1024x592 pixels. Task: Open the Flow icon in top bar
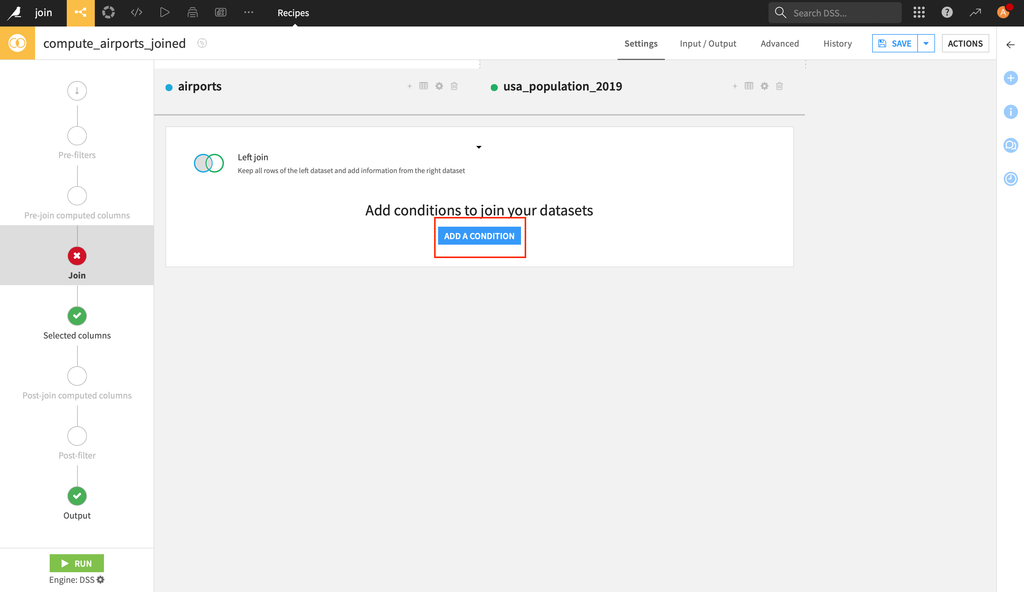[x=80, y=12]
